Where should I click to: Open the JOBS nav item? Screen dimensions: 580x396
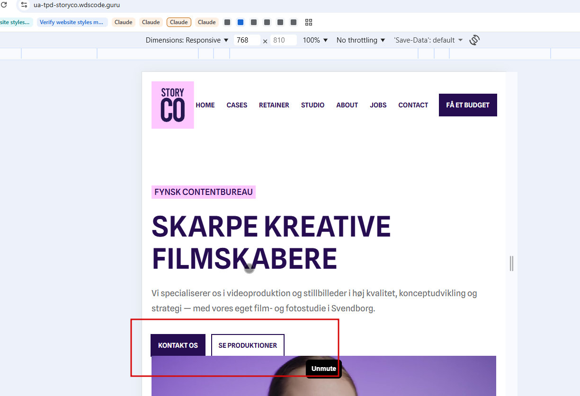[378, 105]
